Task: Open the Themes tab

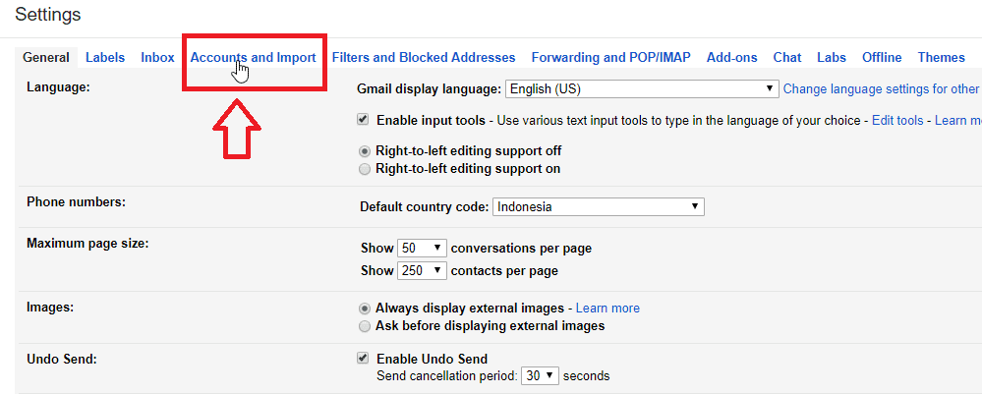Action: pos(942,58)
